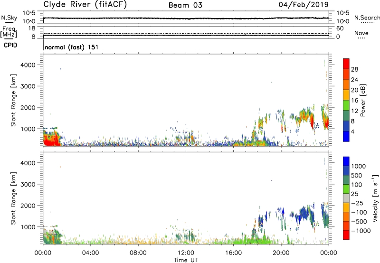Screen dimensions: 380x263
Task: Click the "-25" Velocity colorbar value
Action: (x=357, y=203)
